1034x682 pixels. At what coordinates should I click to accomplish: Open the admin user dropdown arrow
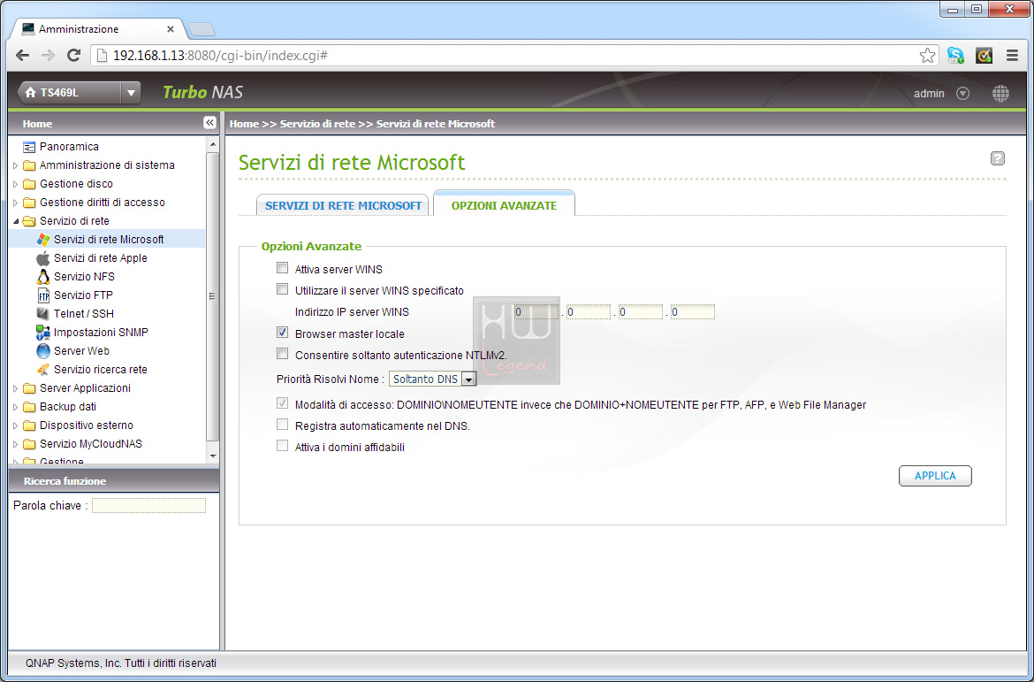(x=962, y=93)
